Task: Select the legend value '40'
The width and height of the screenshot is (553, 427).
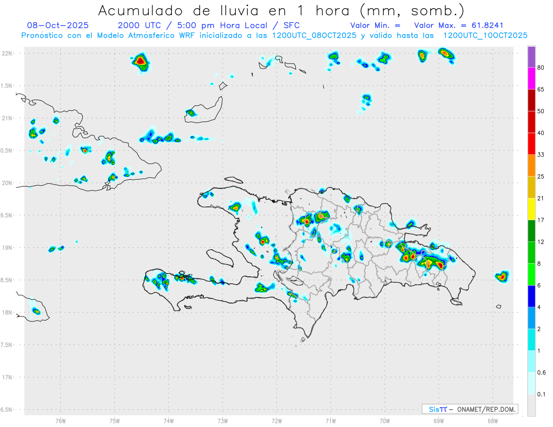Action: point(541,133)
